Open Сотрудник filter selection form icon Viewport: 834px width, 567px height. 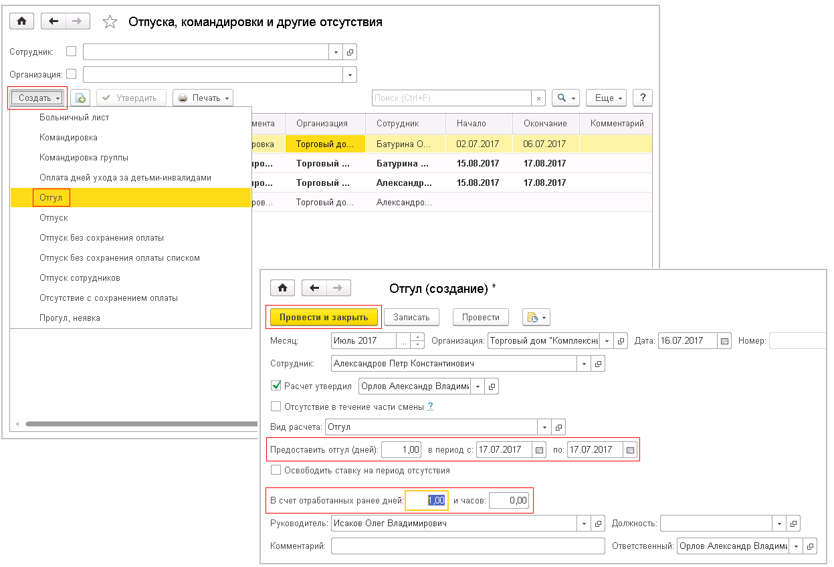(350, 52)
